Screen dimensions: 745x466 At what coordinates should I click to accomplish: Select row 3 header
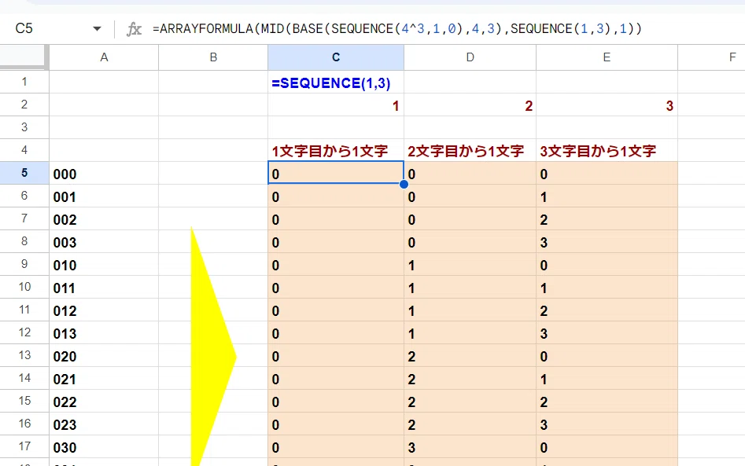[24, 127]
